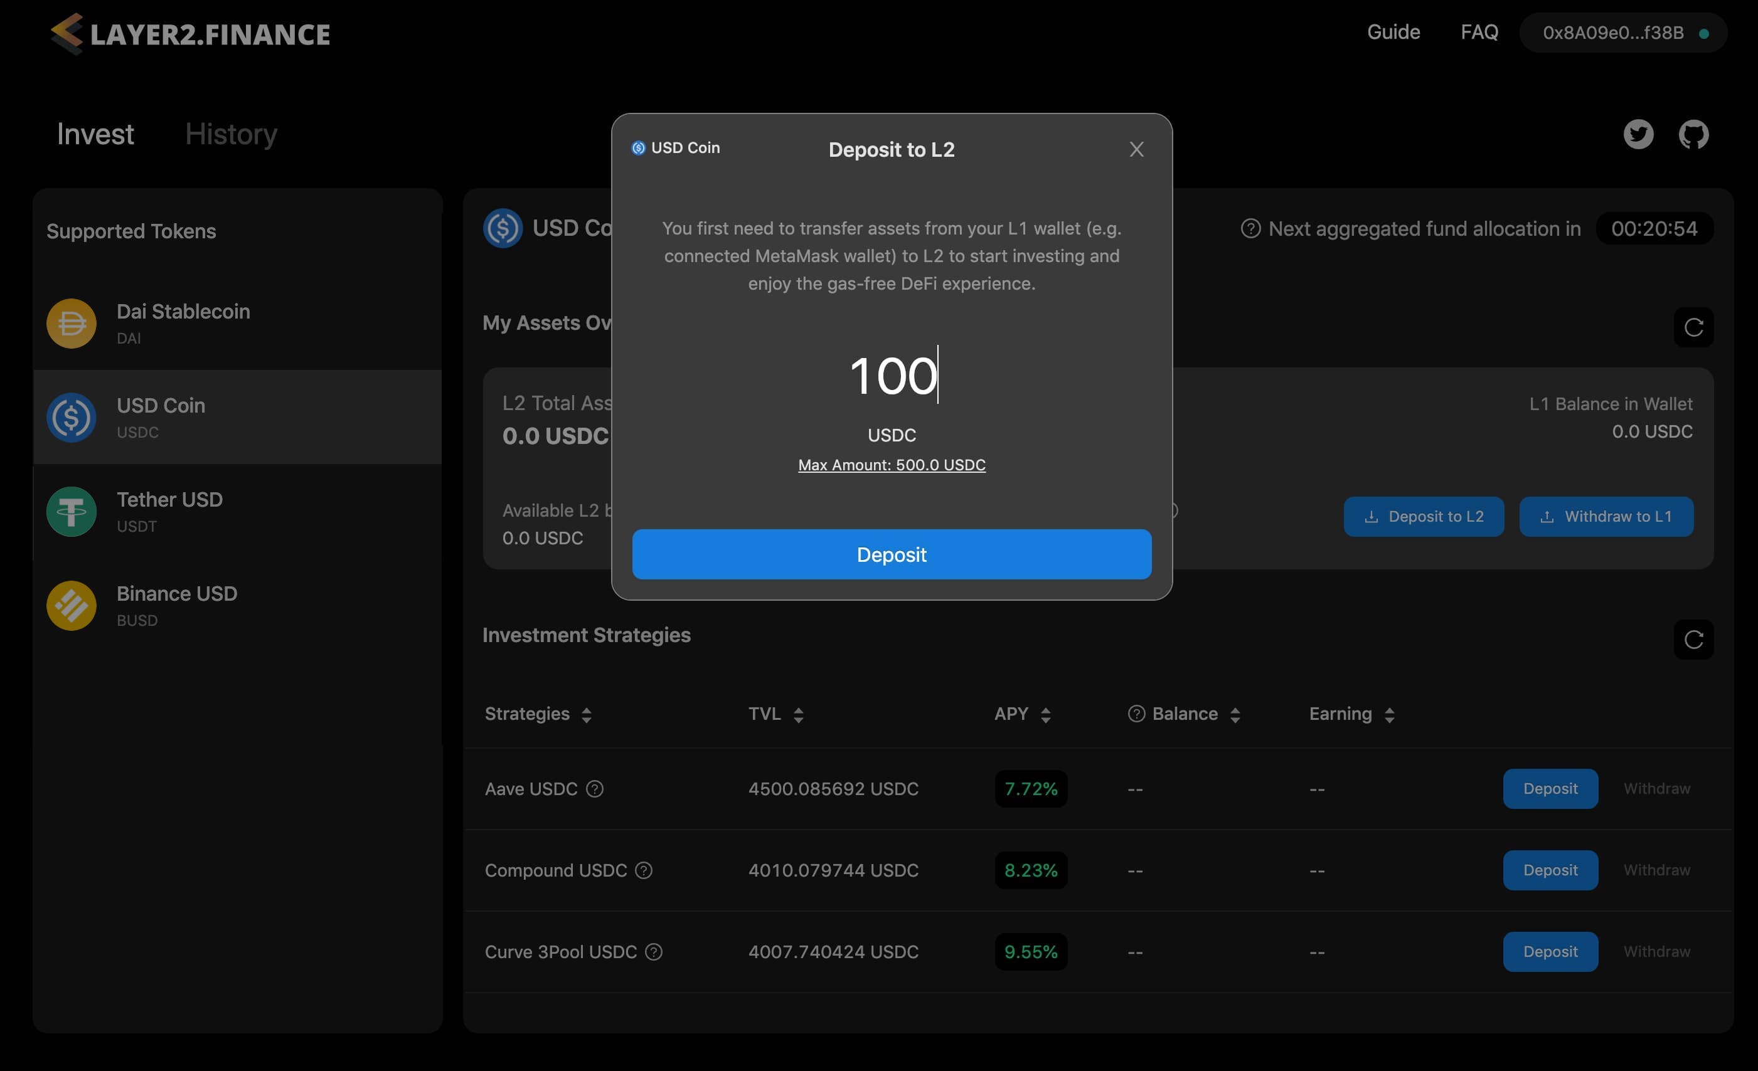
Task: Click help icon beside next fund allocation
Action: (1250, 228)
